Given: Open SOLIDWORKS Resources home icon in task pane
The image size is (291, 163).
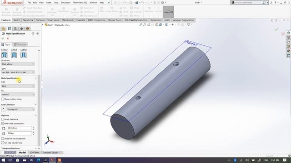Looking at the screenshot, I should pos(289,33).
